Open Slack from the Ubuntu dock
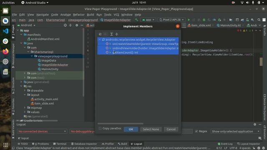The image size is (267, 150). tap(5, 41)
